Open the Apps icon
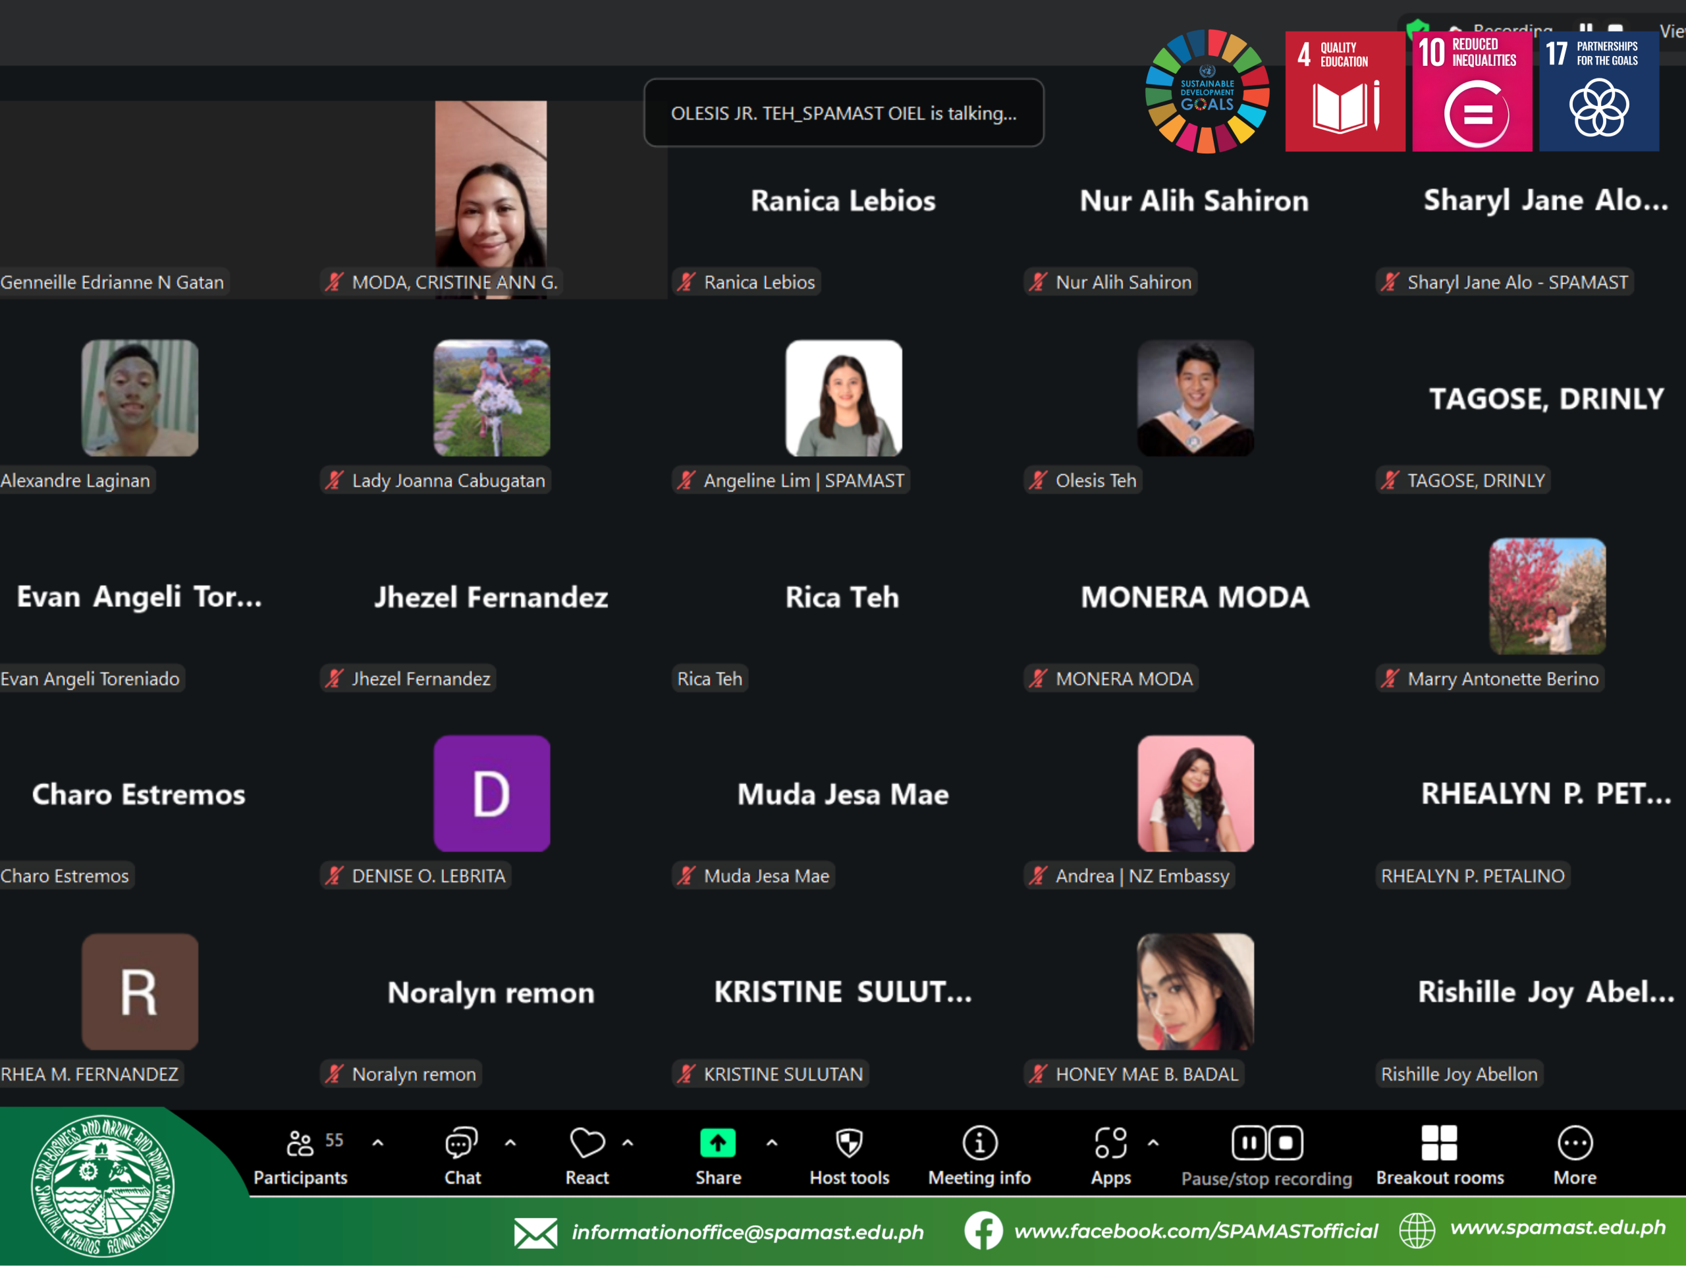Viewport: 1686px width, 1266px height. point(1110,1143)
